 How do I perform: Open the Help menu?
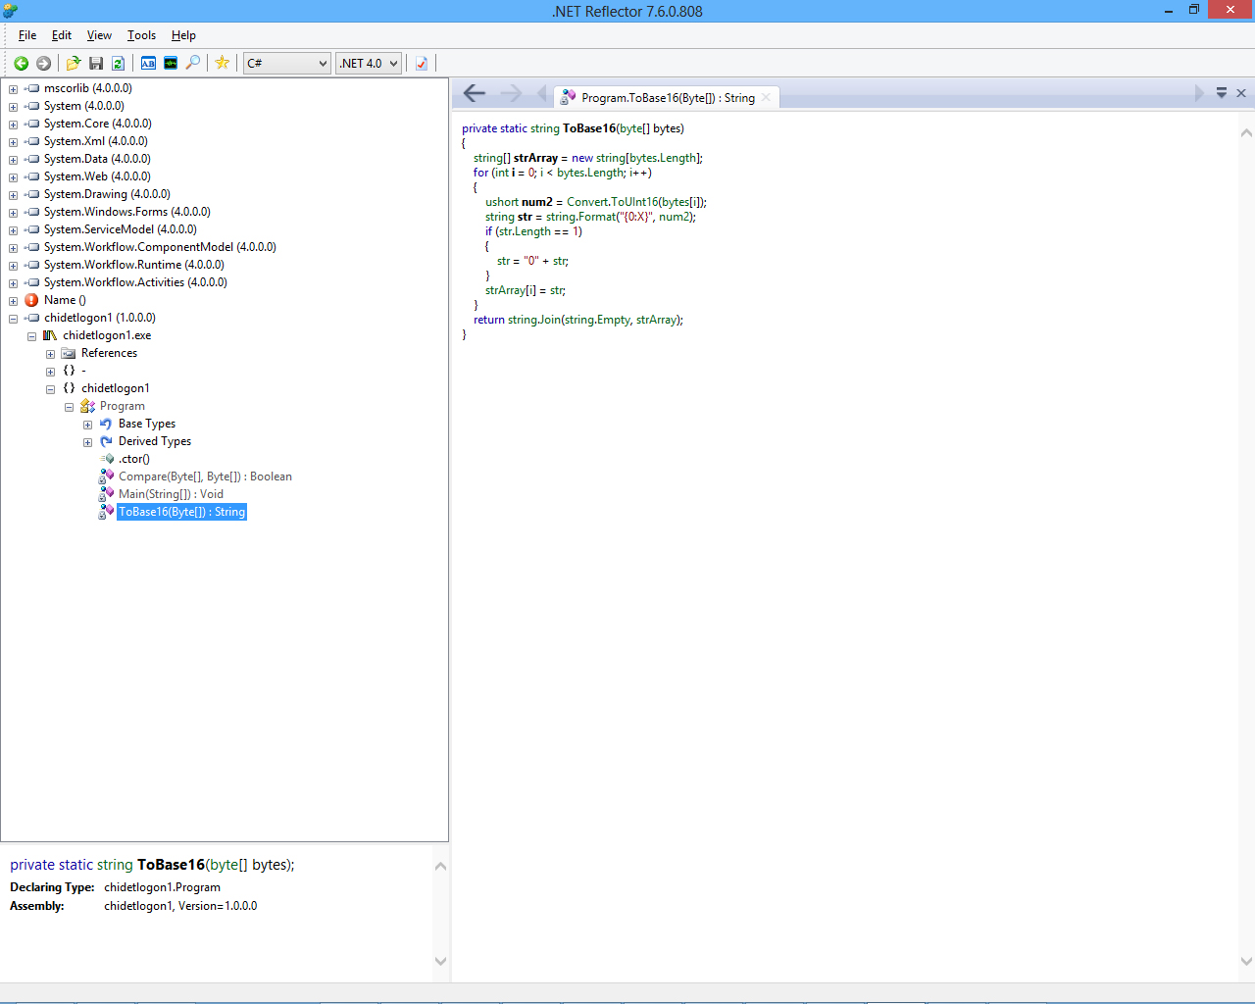tap(183, 35)
